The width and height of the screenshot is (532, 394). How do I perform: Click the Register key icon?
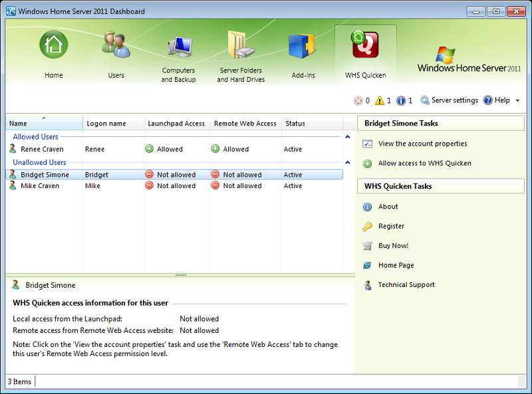pos(368,227)
